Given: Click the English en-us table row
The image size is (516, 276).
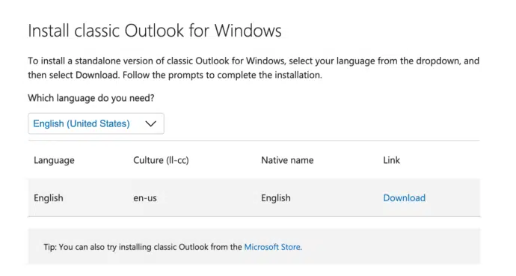Looking at the screenshot, I should (254, 197).
